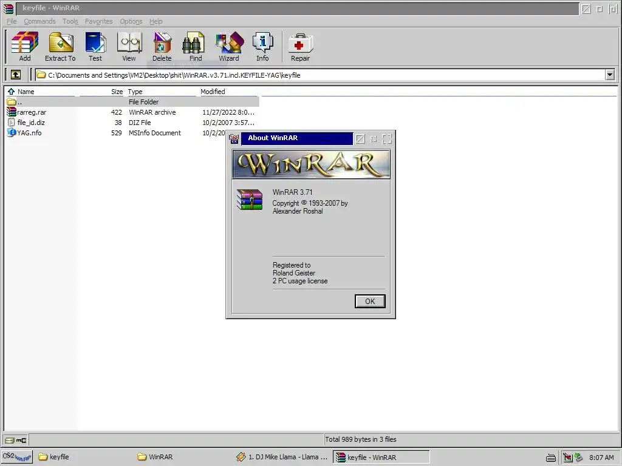Click the green network tray icon
The image size is (622, 466).
coord(579,458)
